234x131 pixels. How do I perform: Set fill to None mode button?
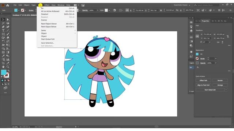[x=8, y=80]
